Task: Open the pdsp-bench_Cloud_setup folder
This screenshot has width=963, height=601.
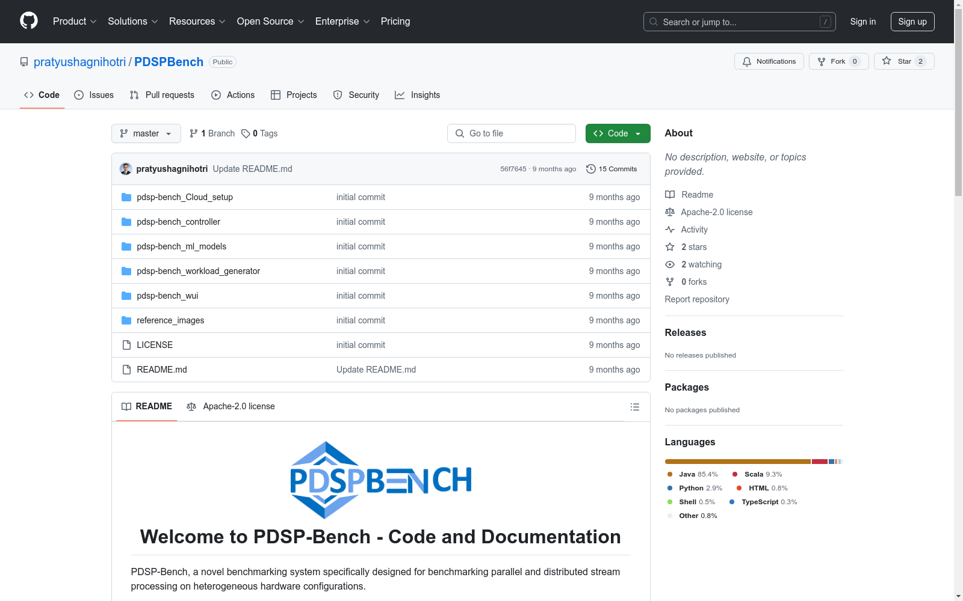Action: 185,197
